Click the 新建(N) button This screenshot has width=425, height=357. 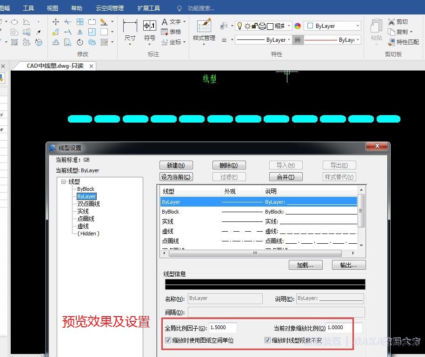coord(176,165)
